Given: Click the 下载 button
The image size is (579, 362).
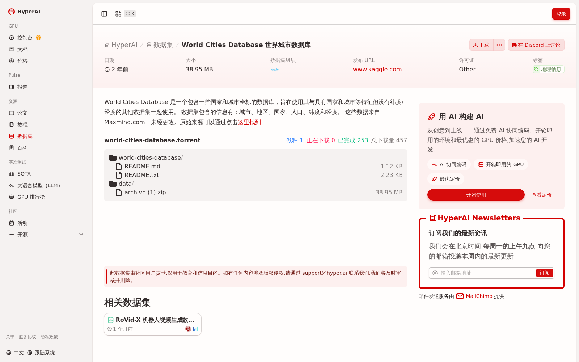Looking at the screenshot, I should point(481,45).
